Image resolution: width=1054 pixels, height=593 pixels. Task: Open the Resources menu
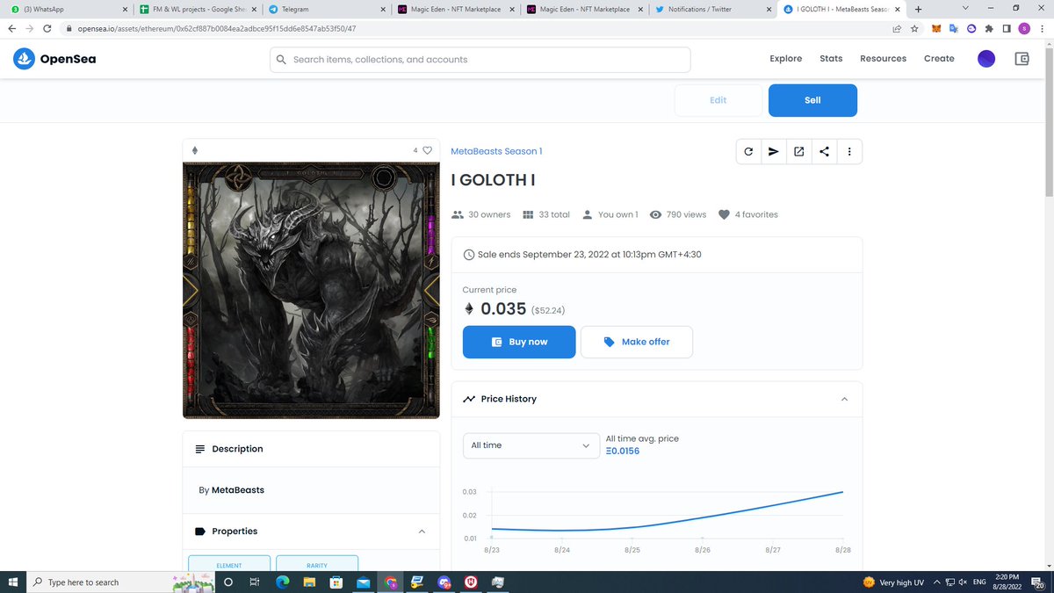pyautogui.click(x=883, y=59)
